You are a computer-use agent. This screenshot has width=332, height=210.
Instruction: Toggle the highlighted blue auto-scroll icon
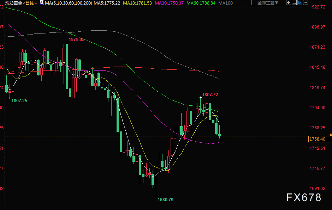coord(300,2)
